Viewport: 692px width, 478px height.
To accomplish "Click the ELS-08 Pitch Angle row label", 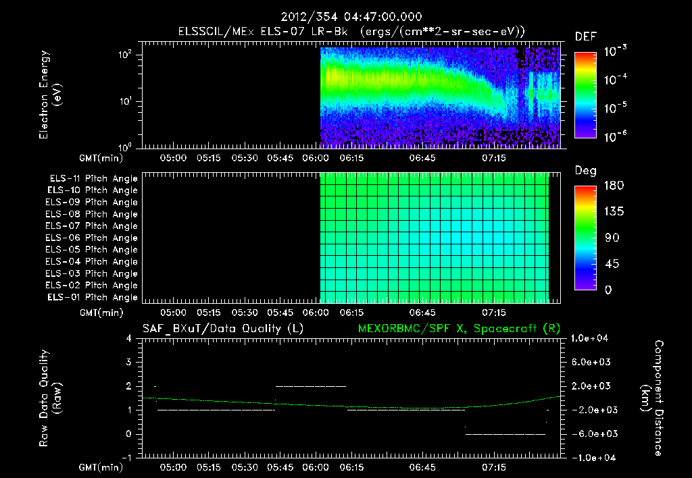I will pos(91,214).
